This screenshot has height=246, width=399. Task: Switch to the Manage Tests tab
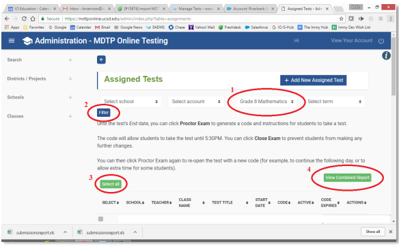tap(196, 9)
